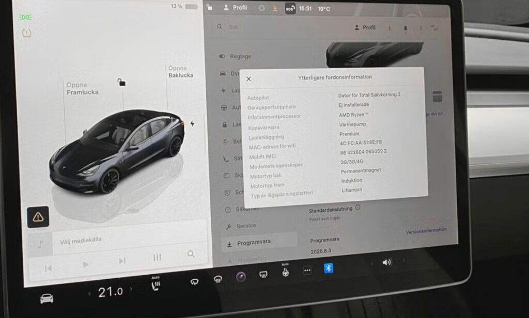Viewport: 529px width, 318px height.
Task: Increase cabin temperature with right arrow
Action: (x=131, y=289)
